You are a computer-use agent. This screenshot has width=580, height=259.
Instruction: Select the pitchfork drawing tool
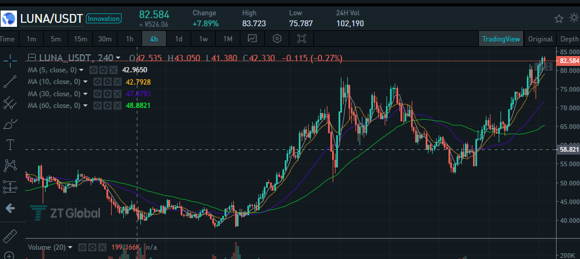[x=10, y=103]
